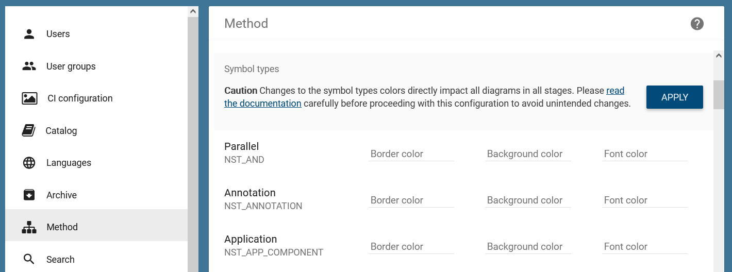Screen dimensions: 732x272
Task: Click the CI configuration image icon
Action: click(x=29, y=98)
